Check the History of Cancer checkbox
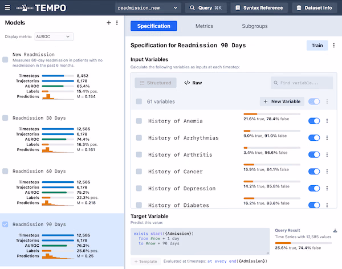Image resolution: width=342 pixels, height=269 pixels. (x=139, y=172)
